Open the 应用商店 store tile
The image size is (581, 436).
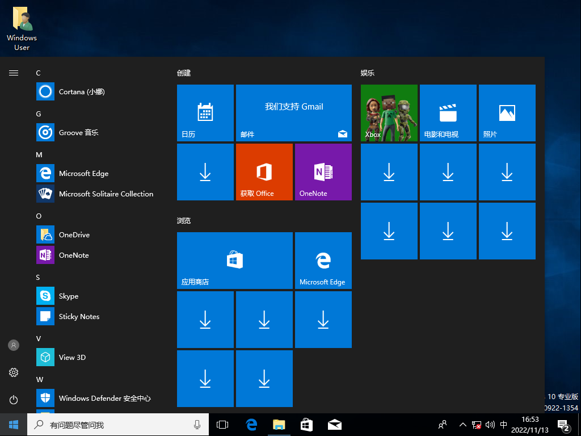click(x=235, y=260)
